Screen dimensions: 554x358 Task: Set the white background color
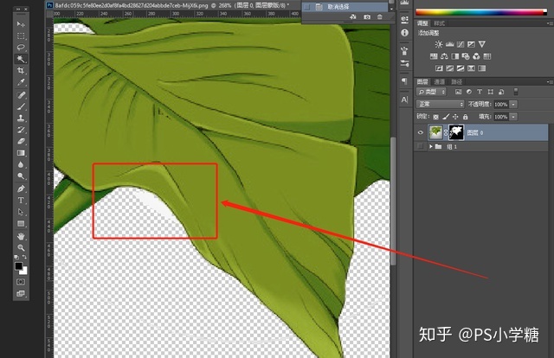[24, 272]
